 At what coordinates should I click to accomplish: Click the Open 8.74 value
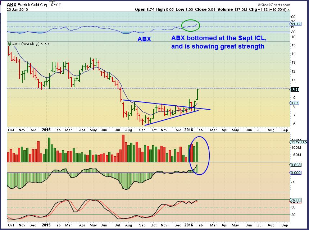coord(145,9)
